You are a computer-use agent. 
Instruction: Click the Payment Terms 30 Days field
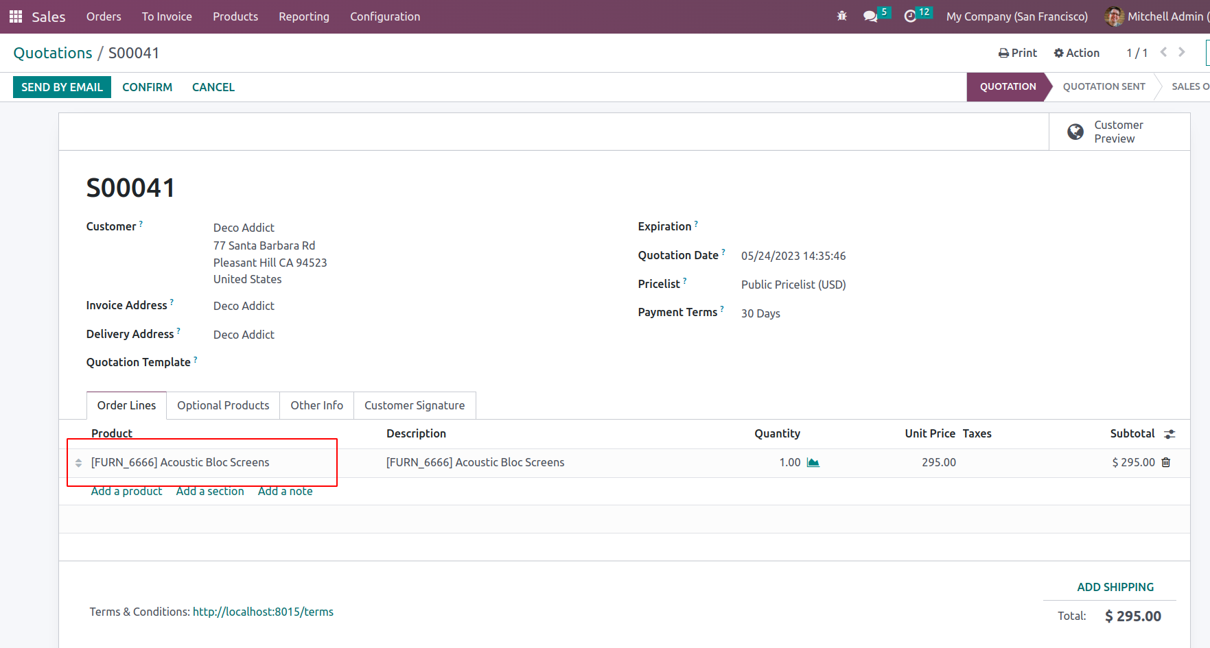pos(760,313)
